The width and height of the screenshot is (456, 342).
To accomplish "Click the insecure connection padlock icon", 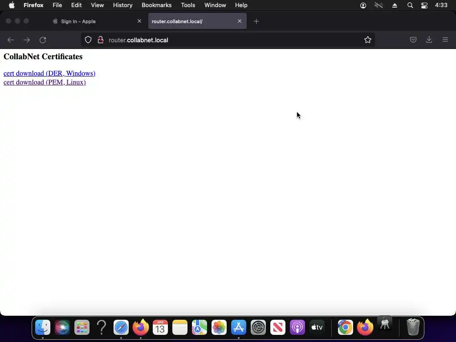I will click(x=101, y=40).
